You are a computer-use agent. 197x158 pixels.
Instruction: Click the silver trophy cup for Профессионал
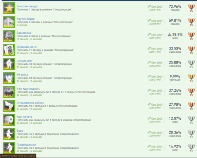pos(191,148)
